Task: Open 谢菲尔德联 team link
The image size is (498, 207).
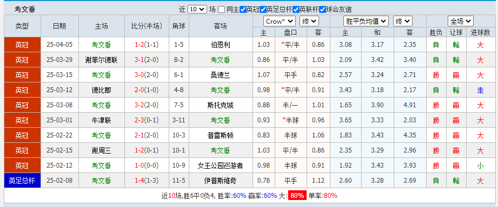Action: (101, 60)
